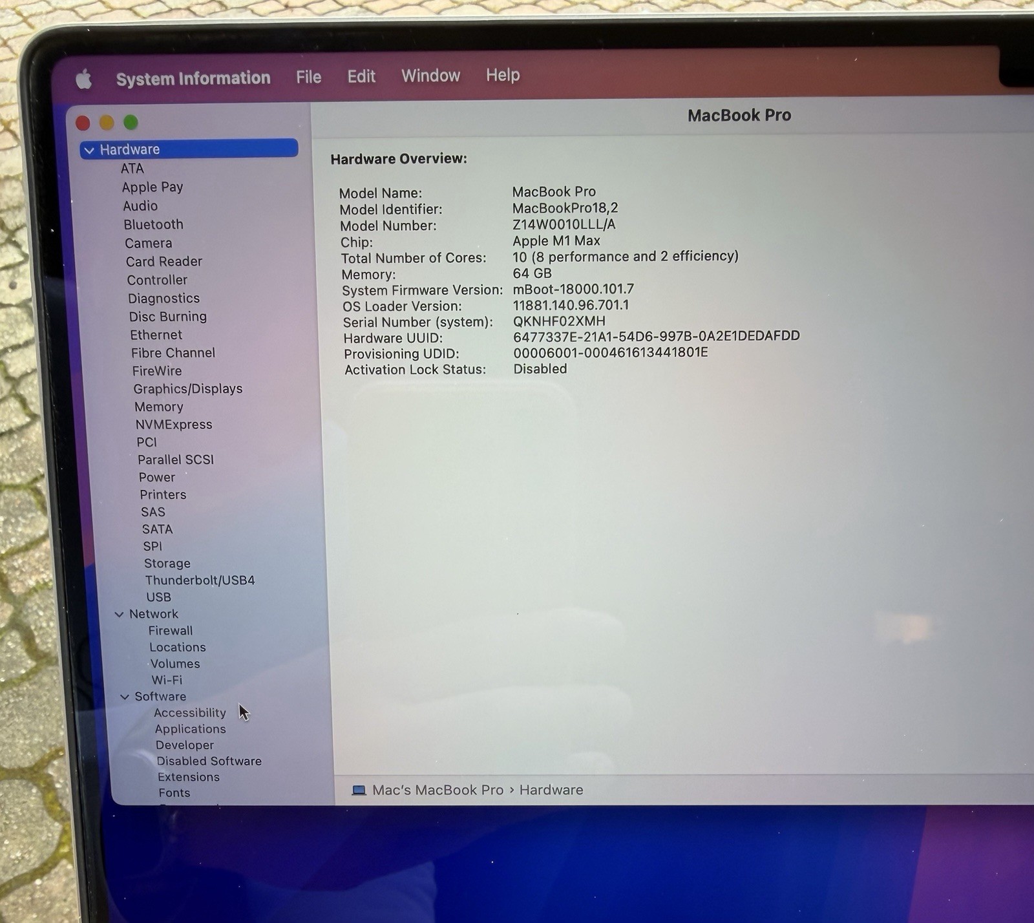
Task: Click the Activation Lock Status value Disabled
Action: click(x=540, y=369)
